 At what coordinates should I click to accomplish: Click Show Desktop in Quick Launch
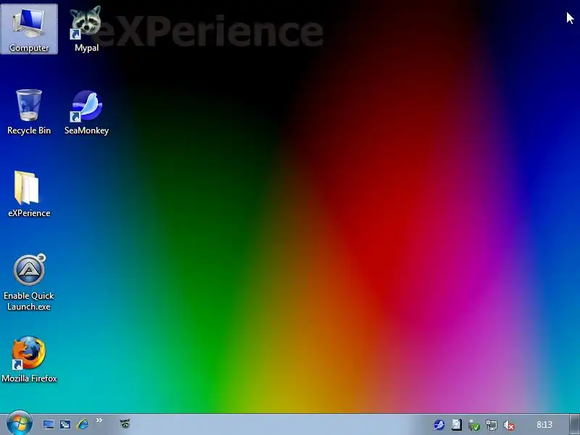pos(48,424)
